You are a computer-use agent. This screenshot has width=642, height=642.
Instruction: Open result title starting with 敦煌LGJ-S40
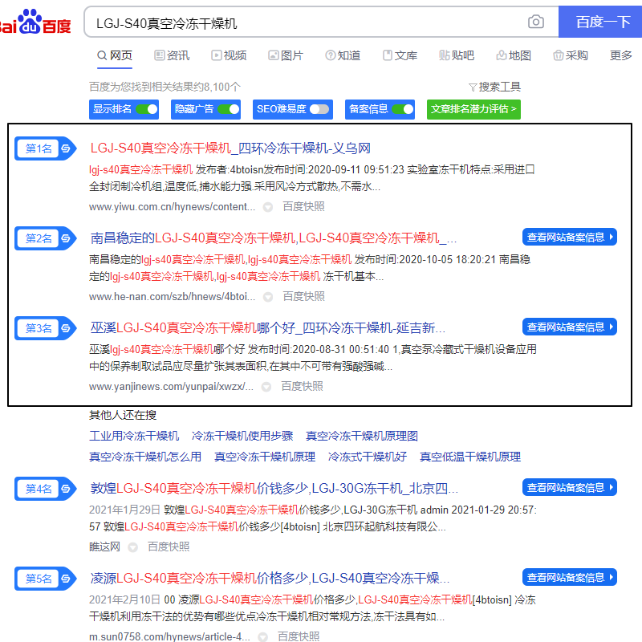pyautogui.click(x=274, y=489)
